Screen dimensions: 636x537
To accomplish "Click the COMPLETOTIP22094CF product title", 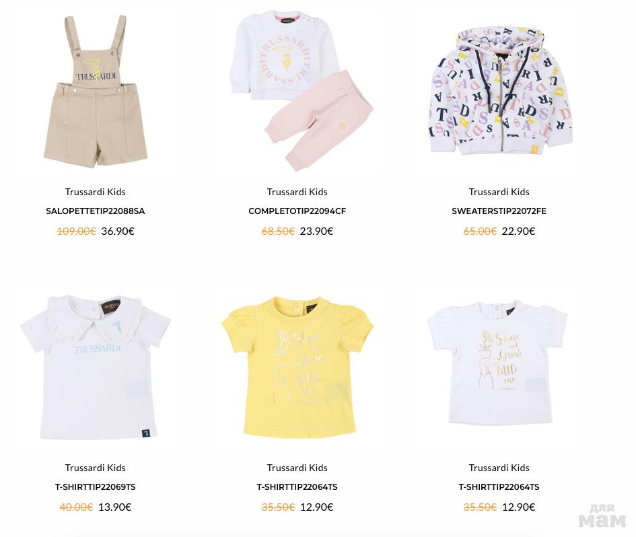I will (x=297, y=211).
